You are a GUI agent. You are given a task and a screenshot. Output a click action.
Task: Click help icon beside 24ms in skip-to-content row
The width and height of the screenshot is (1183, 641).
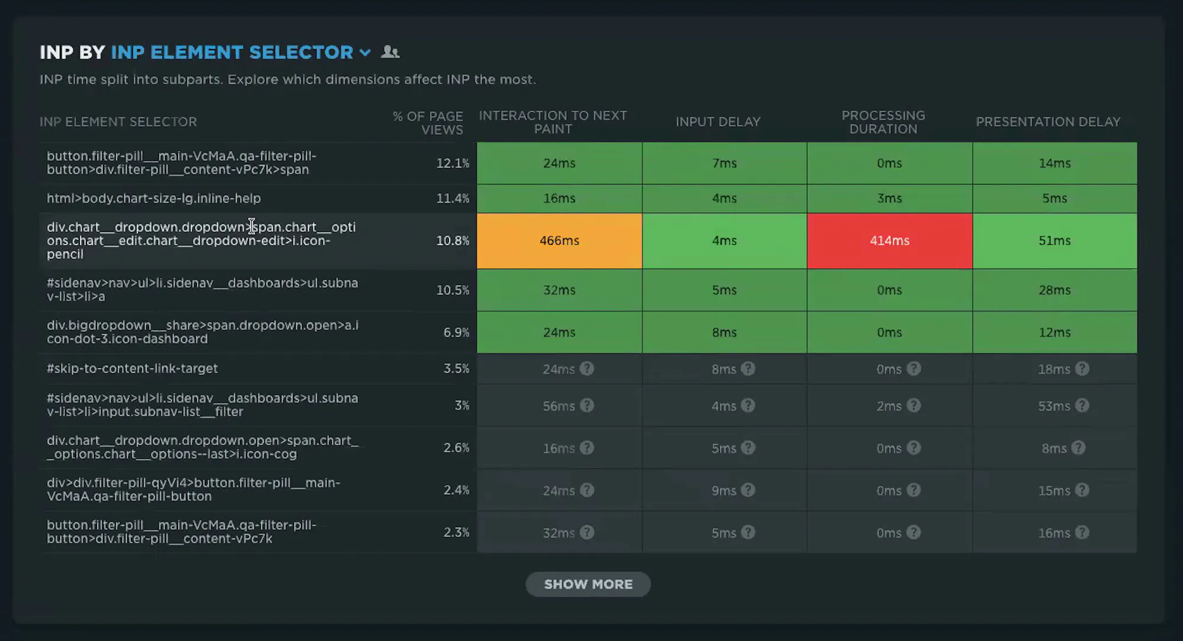tap(587, 368)
